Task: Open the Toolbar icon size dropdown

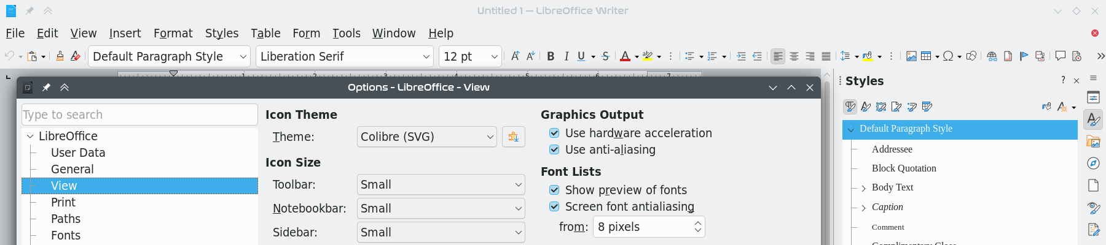Action: (x=441, y=184)
